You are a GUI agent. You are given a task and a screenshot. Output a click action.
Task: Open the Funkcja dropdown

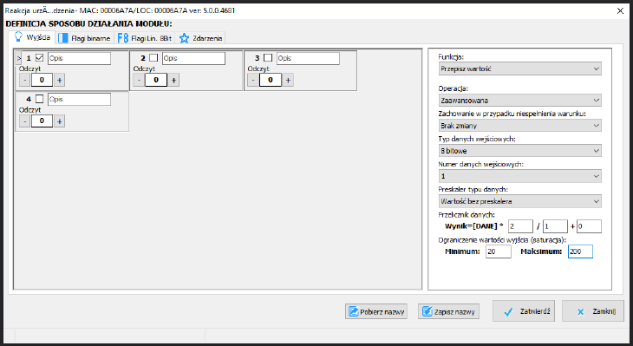pyautogui.click(x=520, y=69)
